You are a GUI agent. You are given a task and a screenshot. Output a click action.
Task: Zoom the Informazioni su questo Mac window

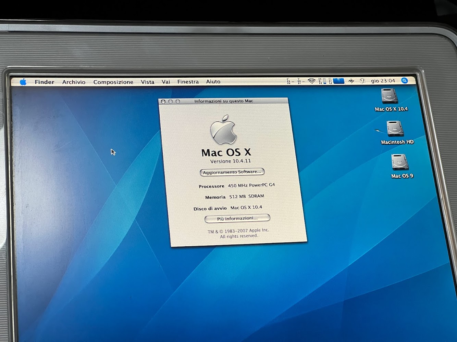pyautogui.click(x=177, y=101)
